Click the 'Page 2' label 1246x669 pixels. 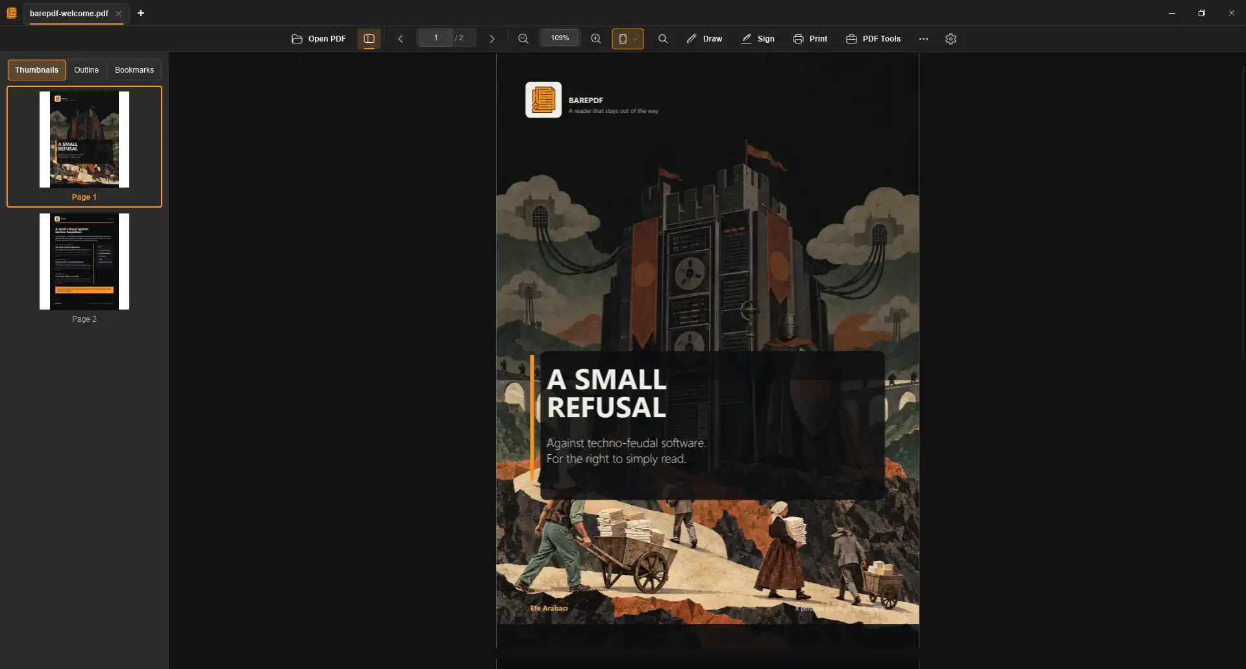[84, 319]
